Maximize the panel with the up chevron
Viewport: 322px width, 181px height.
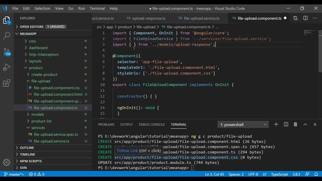pos(305,124)
